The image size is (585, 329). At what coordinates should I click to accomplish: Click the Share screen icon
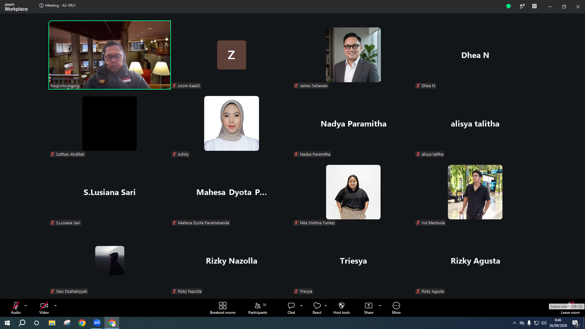(x=369, y=306)
